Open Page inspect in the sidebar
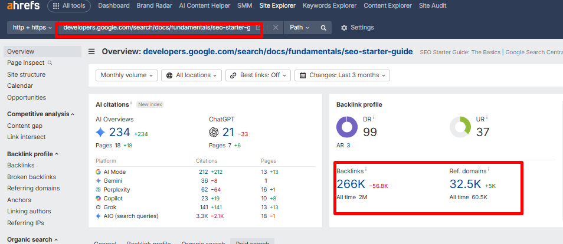The width and height of the screenshot is (563, 244). [x=30, y=63]
